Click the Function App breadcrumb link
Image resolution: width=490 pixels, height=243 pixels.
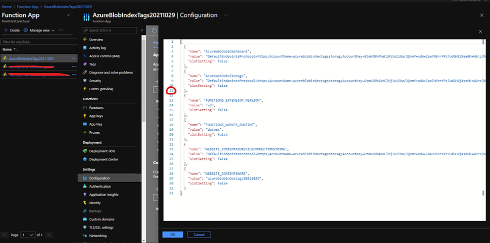pos(28,6)
